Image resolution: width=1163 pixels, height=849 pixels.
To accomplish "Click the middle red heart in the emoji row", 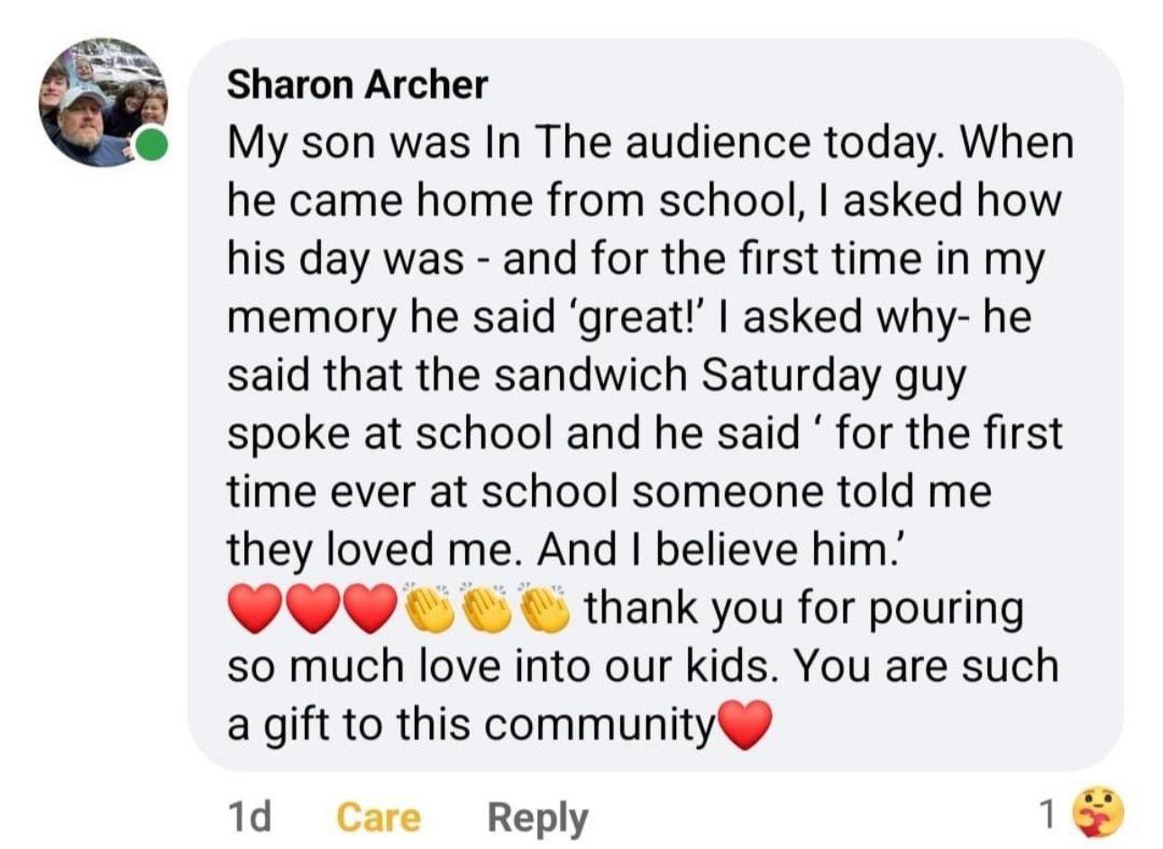I will 314,608.
